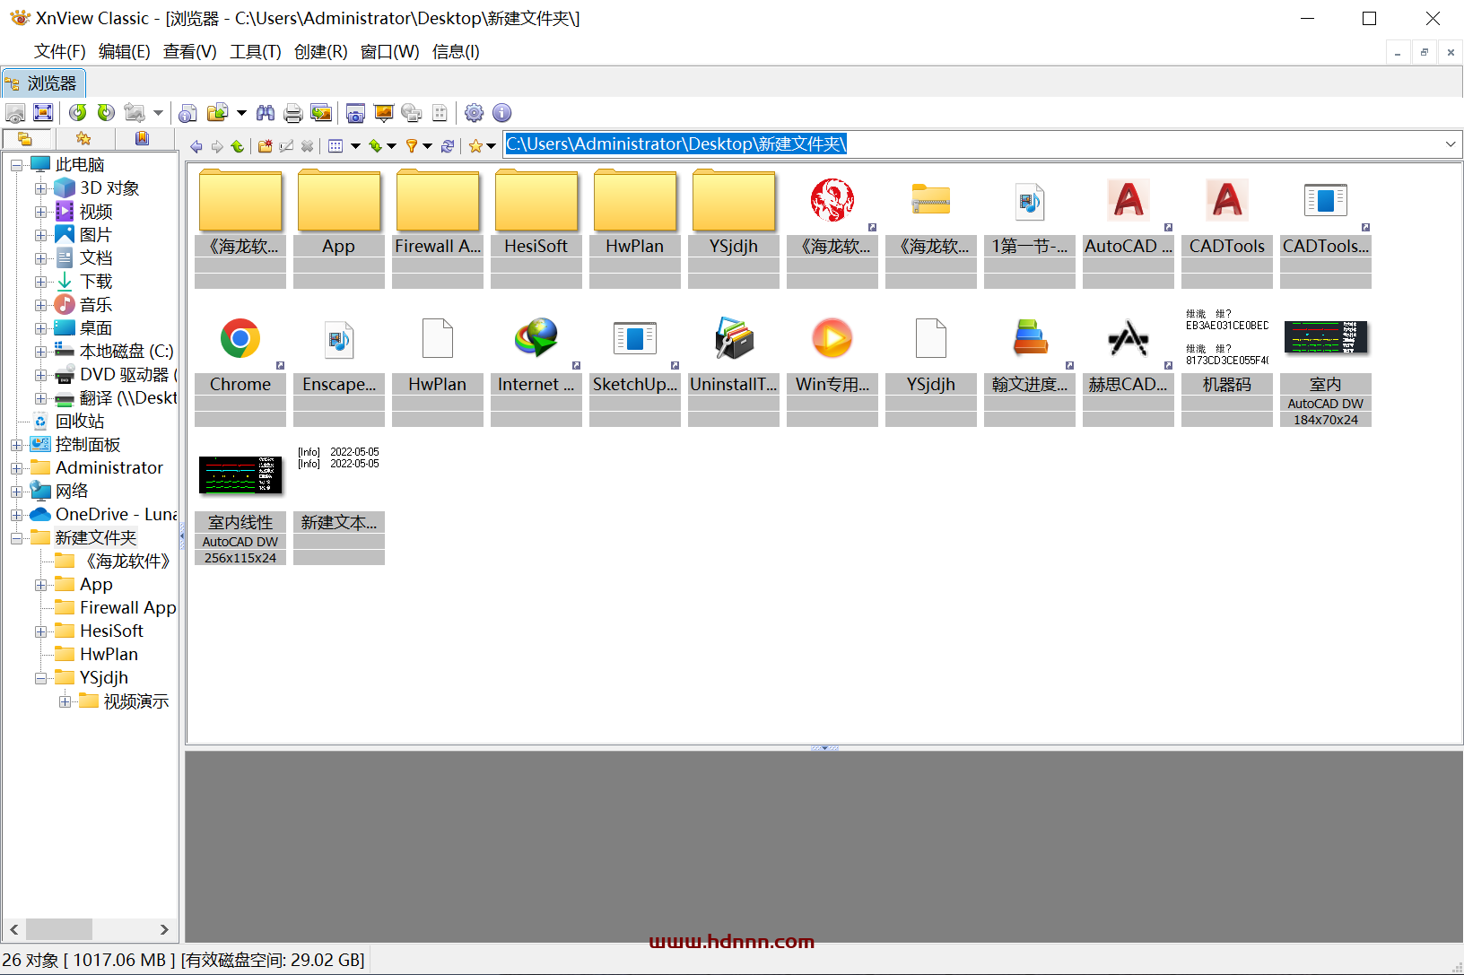The height and width of the screenshot is (975, 1464).
Task: Open the 编辑(E) menu
Action: tap(125, 52)
